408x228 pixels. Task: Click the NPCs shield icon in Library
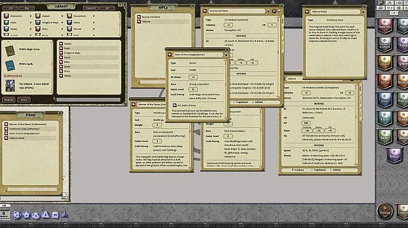[38, 29]
